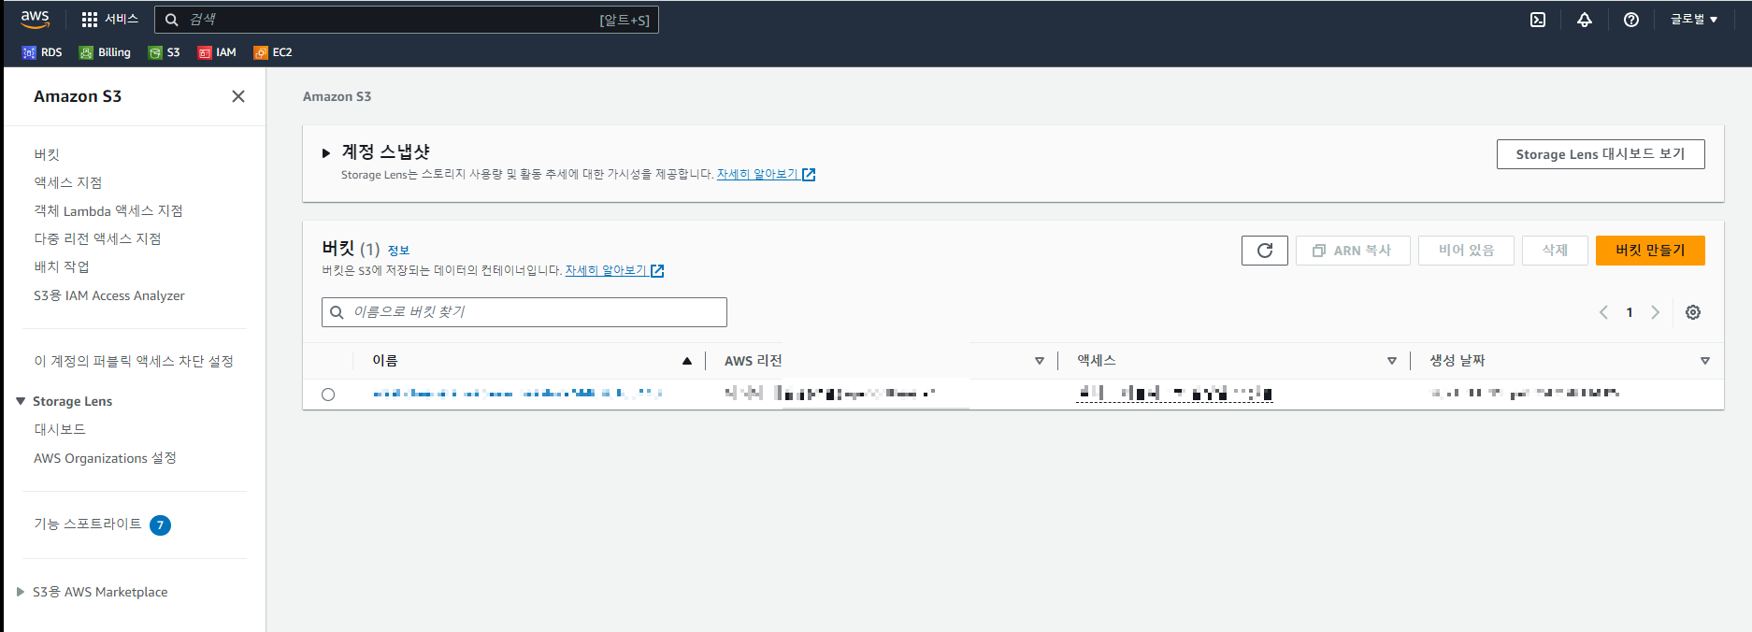The image size is (1752, 632).
Task: Click the Amazon S3 breadcrumb
Action: [337, 96]
